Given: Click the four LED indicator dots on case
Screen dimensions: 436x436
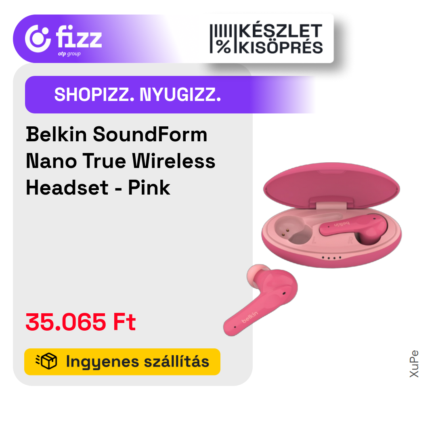Looking at the screenshot, I should coord(331,258).
